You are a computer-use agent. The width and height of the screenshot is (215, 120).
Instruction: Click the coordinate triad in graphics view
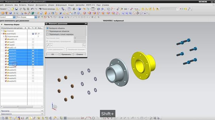pyautogui.click(x=54, y=106)
